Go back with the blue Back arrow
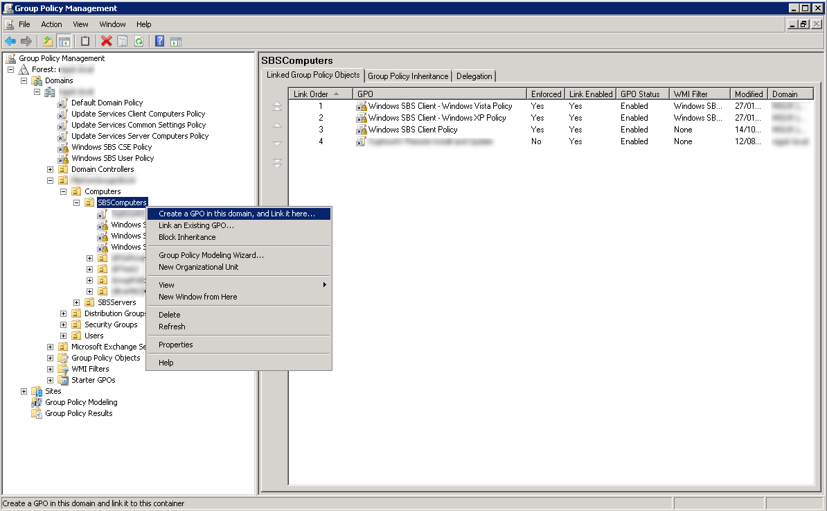This screenshot has height=511, width=827. pos(10,41)
